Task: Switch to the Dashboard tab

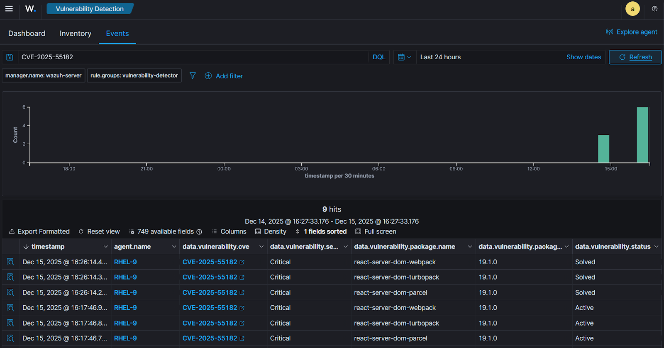Action: [27, 34]
